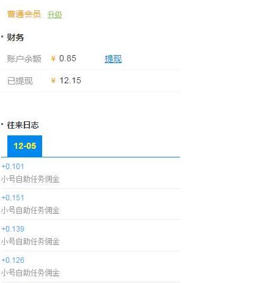Viewport: 257px width, 283px height.
Task: Click the 普通会员 membership label
Action: [24, 14]
